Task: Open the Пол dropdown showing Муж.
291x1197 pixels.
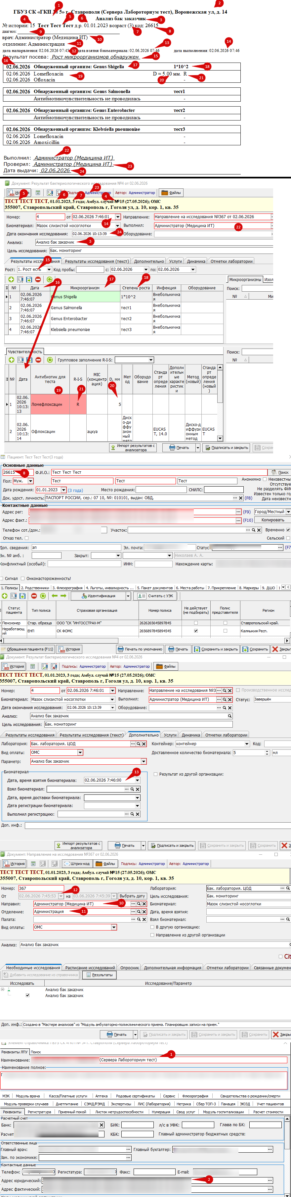Action: point(31,481)
